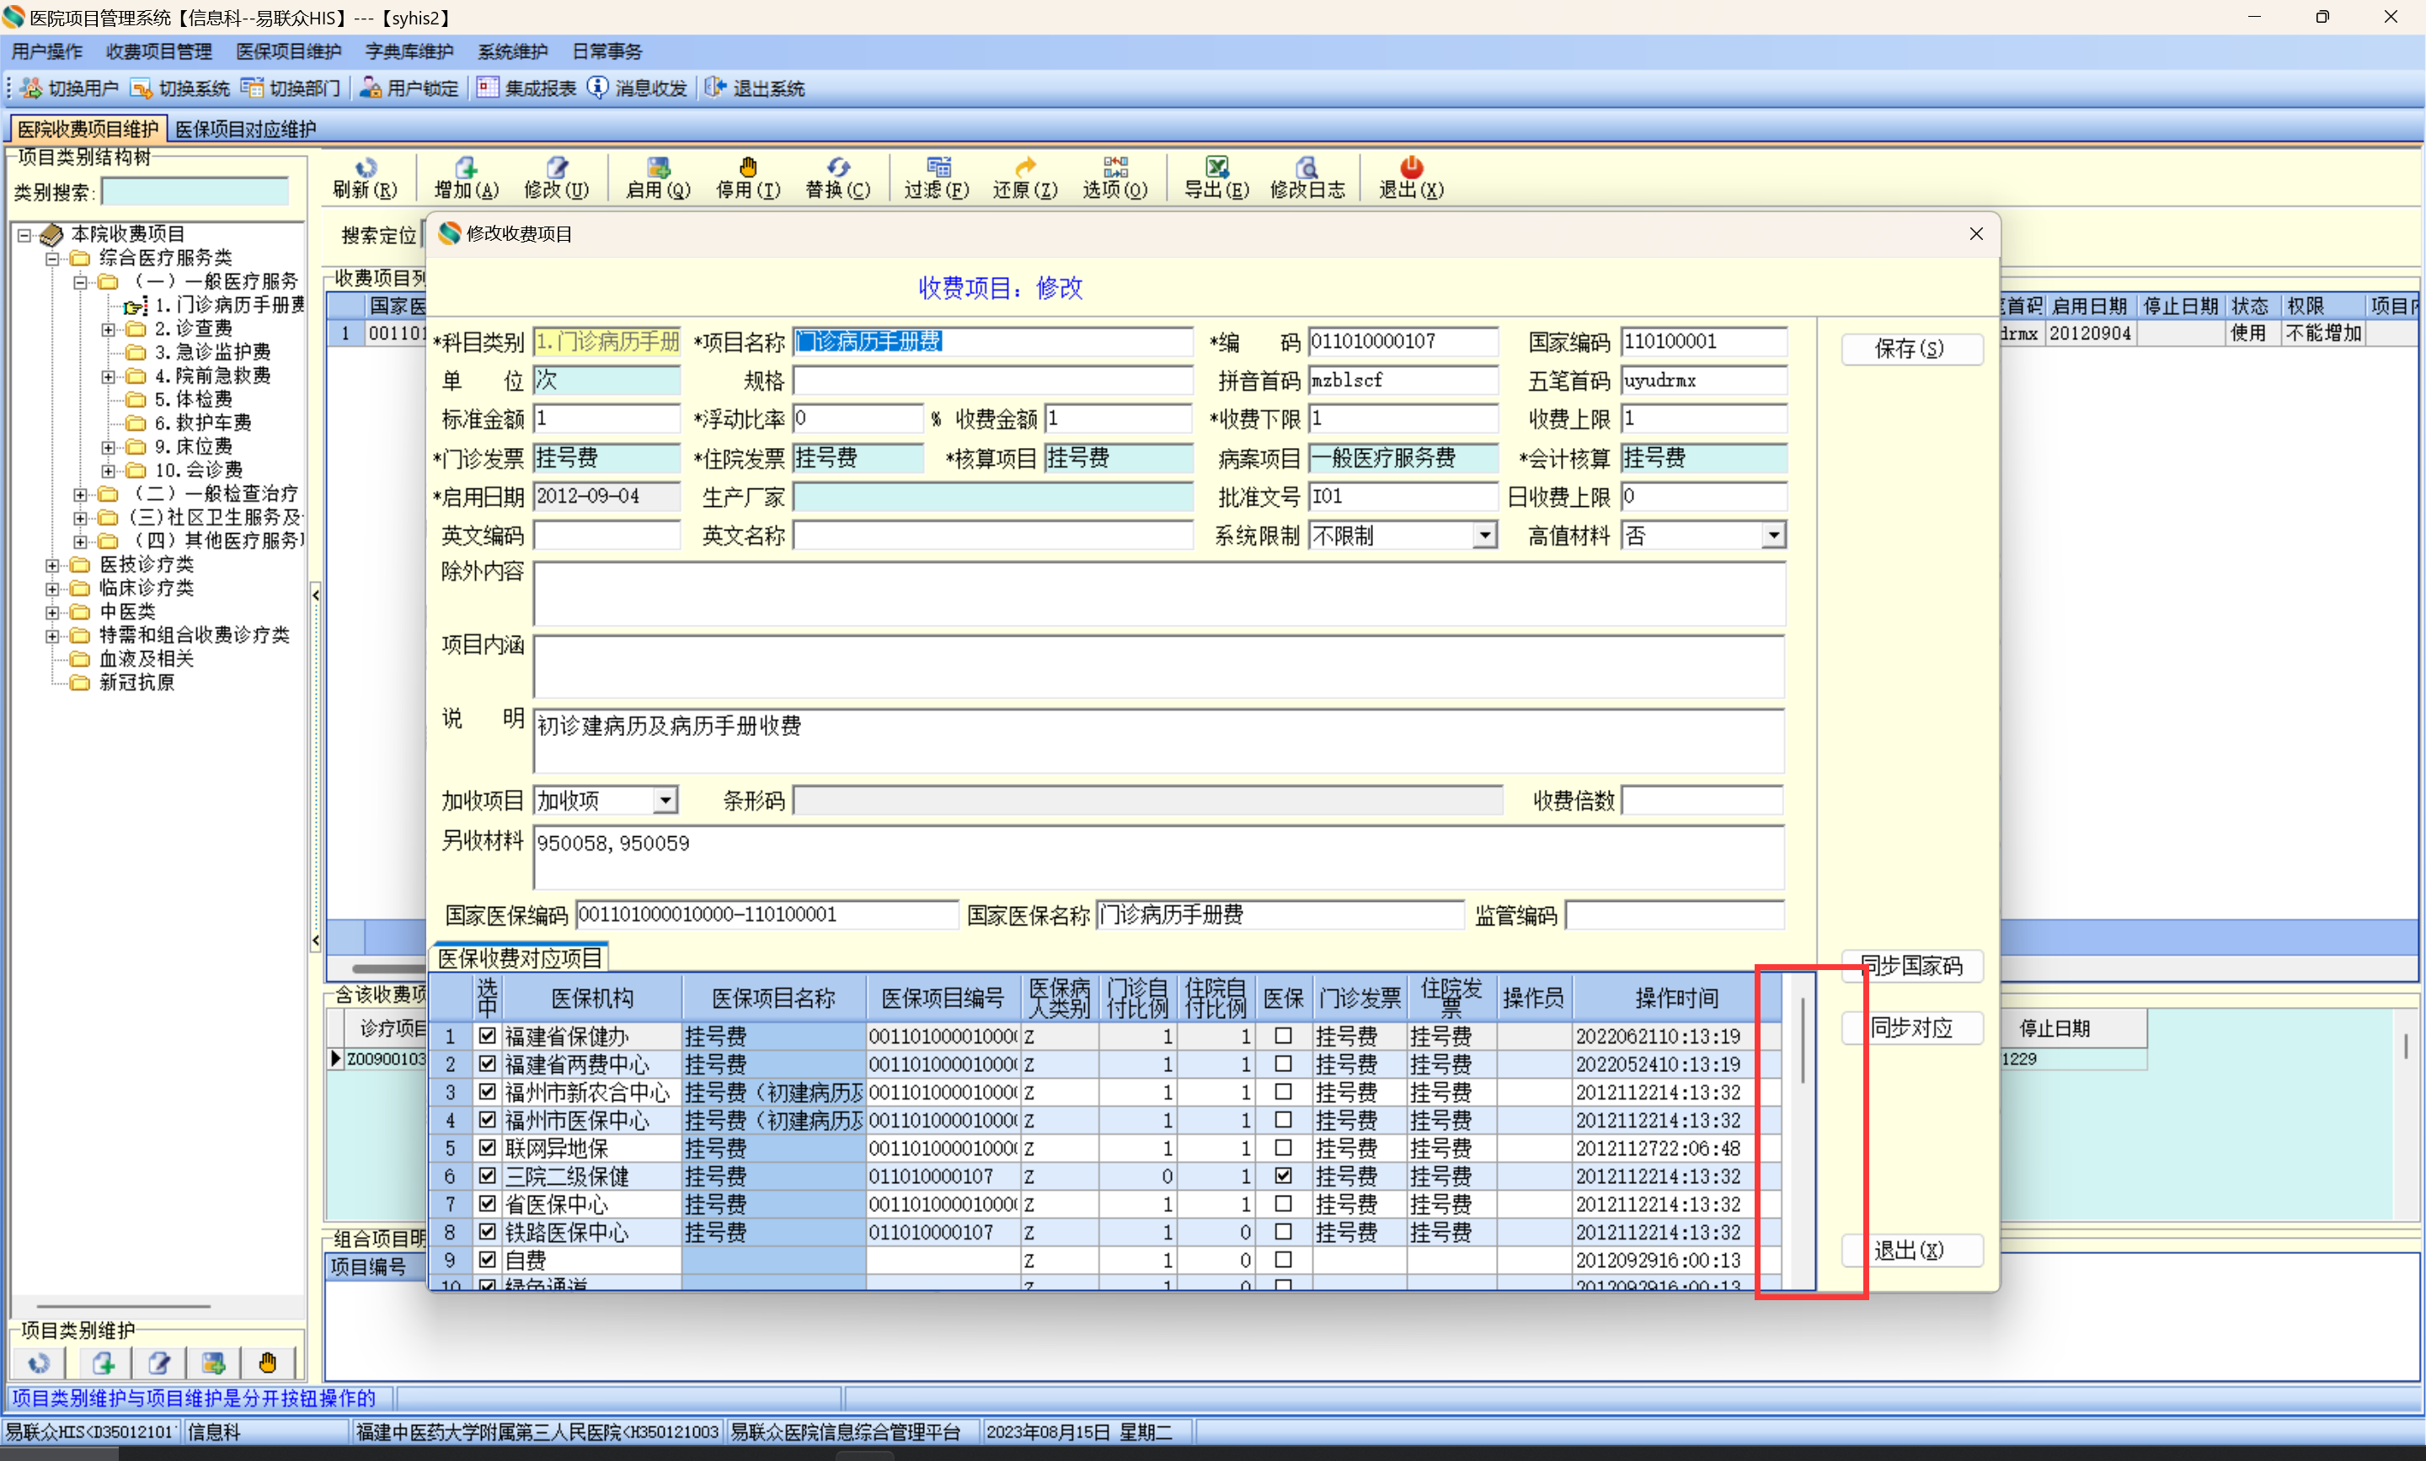Open the 字典库维护 menu
This screenshot has width=2426, height=1461.
tap(409, 51)
